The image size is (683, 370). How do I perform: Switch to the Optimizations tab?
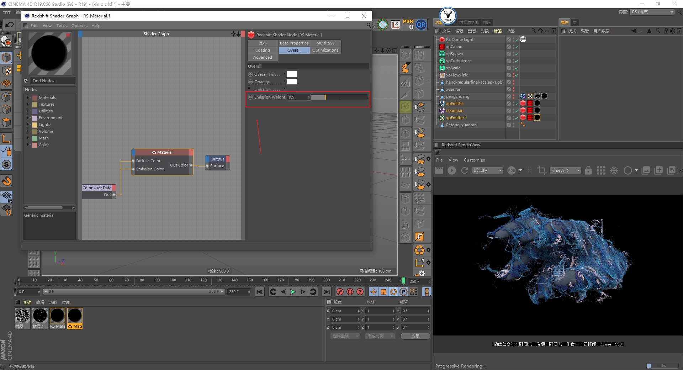tap(325, 50)
